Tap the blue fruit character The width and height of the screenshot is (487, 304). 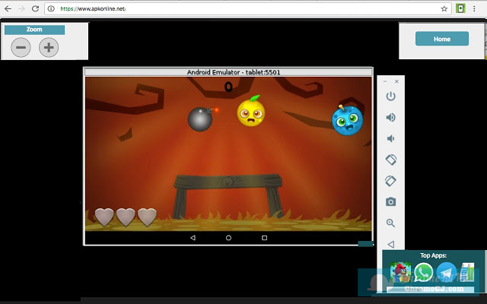click(347, 120)
